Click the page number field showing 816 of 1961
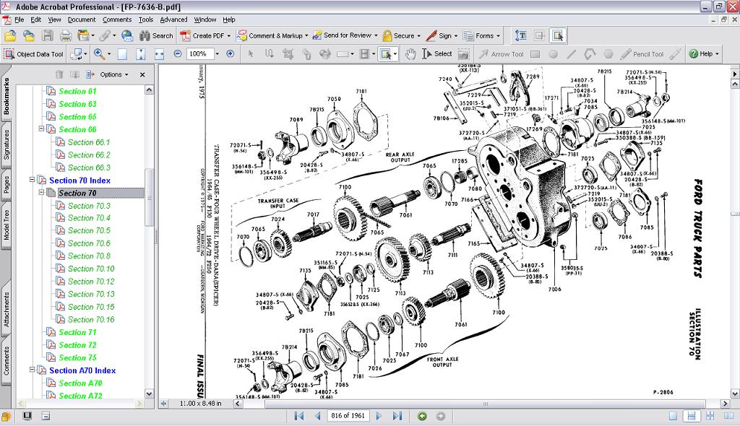The image size is (740, 426). (x=348, y=416)
